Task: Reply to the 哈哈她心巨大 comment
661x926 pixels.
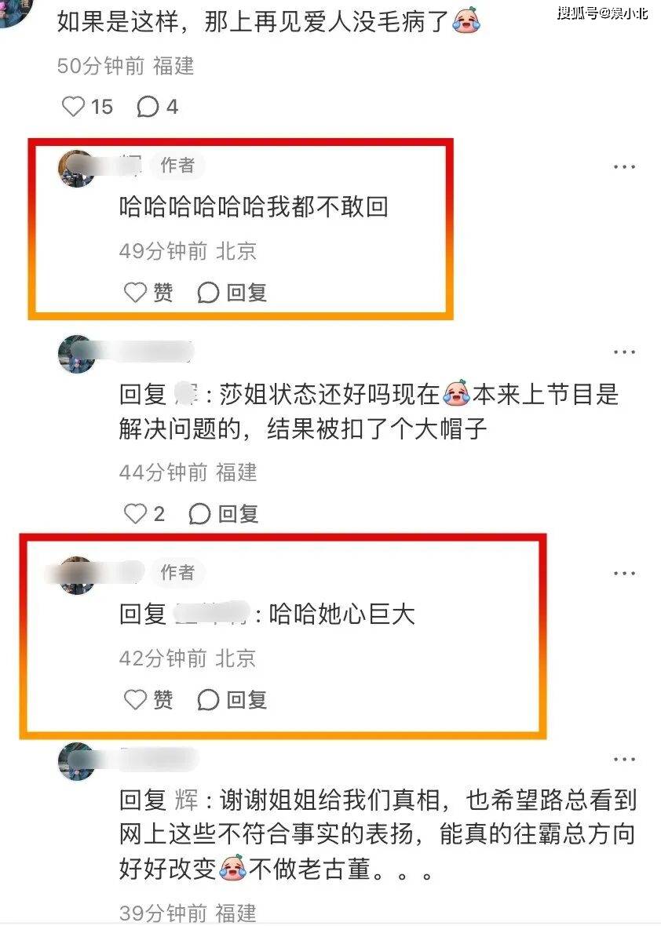Action: (232, 700)
